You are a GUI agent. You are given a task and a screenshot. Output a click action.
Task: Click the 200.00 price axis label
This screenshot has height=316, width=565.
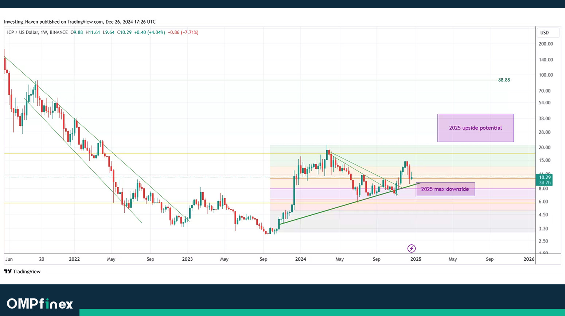point(546,44)
